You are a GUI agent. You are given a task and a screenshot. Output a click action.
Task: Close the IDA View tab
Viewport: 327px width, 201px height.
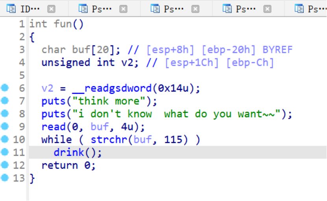[52, 9]
